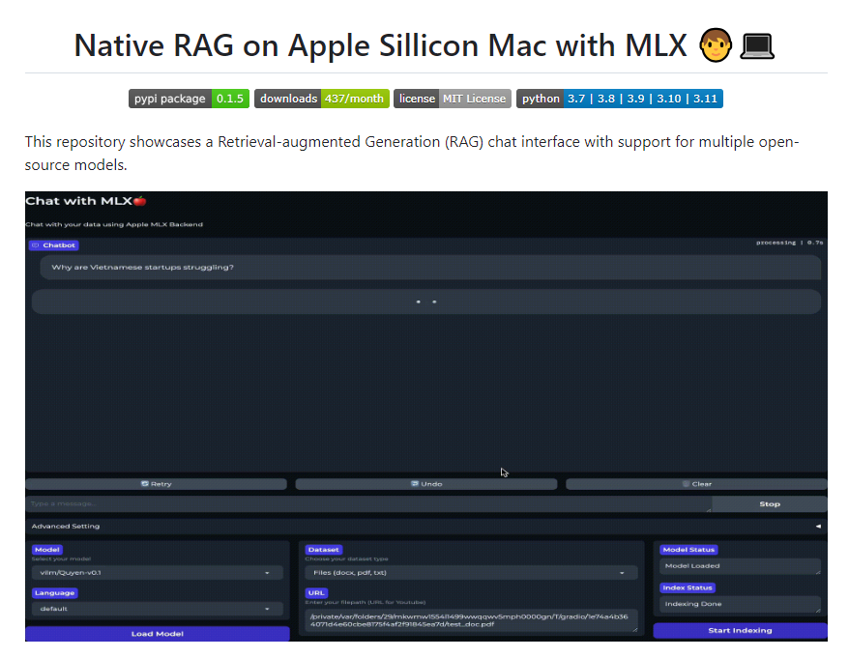Click the laptop emoji in the heading
The height and width of the screenshot is (658, 849).
757,45
